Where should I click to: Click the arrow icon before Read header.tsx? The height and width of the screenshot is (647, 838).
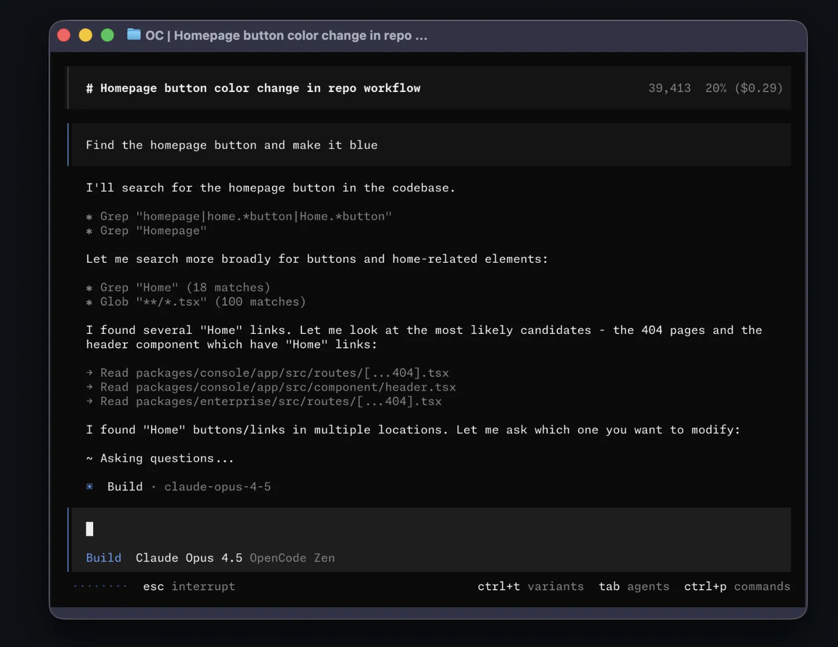(x=90, y=387)
